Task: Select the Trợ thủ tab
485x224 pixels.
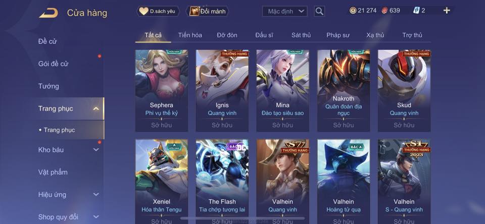Action: click(412, 35)
